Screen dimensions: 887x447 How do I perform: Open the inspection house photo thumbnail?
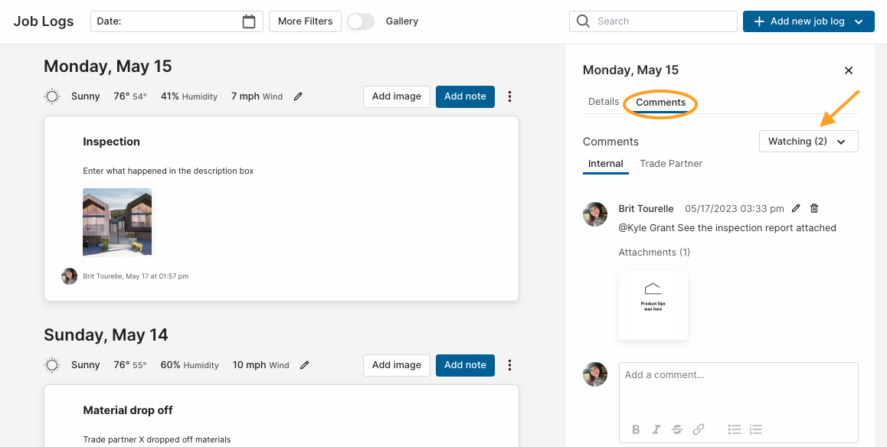click(x=117, y=222)
